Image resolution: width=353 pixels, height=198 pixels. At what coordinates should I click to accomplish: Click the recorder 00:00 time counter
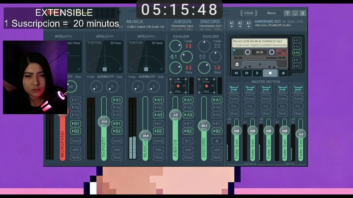coord(260,52)
